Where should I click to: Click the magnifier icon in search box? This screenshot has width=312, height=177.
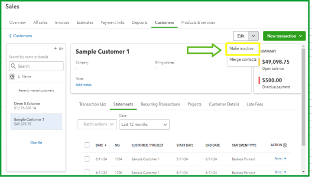[x=13, y=66]
